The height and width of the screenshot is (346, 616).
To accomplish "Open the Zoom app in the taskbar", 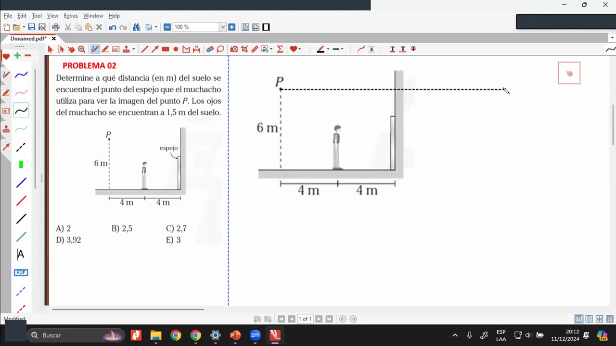I will [x=255, y=335].
